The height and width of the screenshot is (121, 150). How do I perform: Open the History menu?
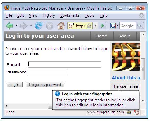(49, 15)
